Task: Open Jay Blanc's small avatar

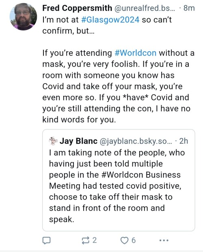Action: (x=53, y=141)
